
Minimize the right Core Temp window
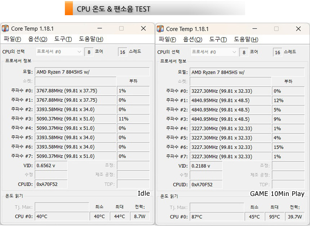point(255,29)
